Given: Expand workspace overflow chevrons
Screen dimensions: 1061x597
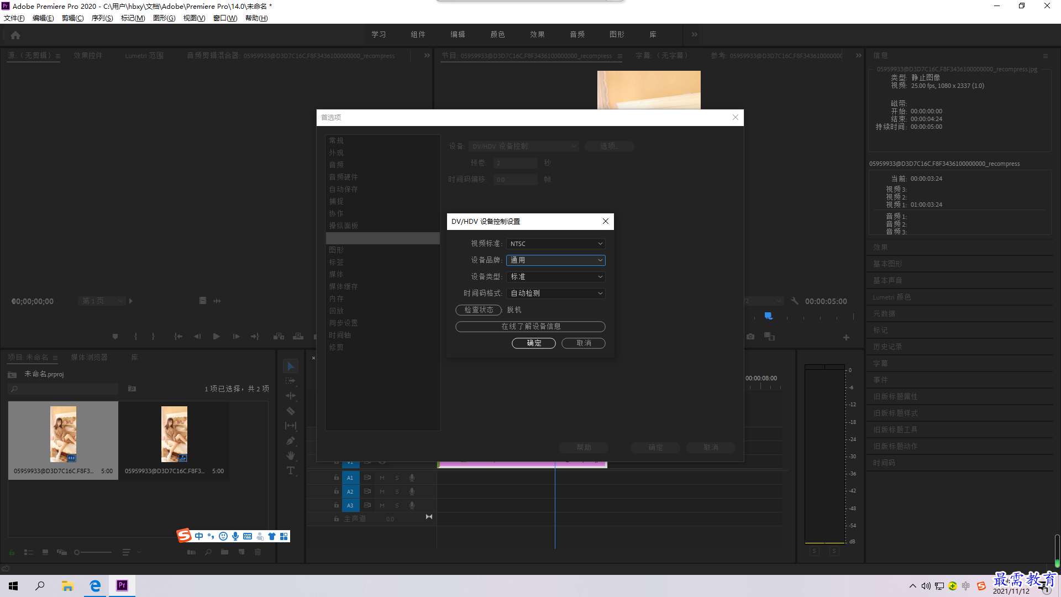Looking at the screenshot, I should coord(695,34).
